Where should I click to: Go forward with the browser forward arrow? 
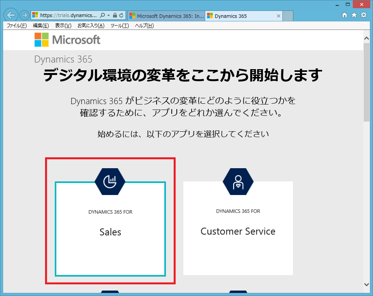click(x=24, y=16)
